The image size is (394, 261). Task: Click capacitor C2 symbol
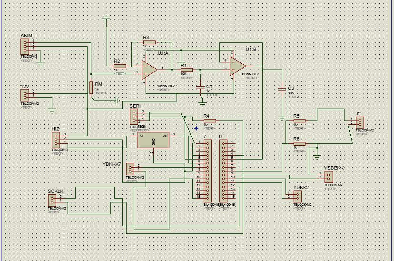[x=282, y=89]
